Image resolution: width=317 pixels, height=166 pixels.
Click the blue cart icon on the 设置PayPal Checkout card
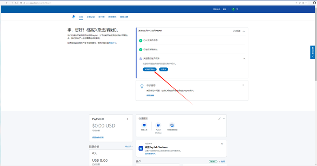click(x=141, y=148)
